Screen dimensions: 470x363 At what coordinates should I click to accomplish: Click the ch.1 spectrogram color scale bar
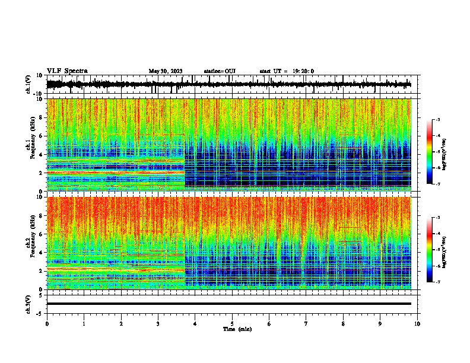point(430,152)
